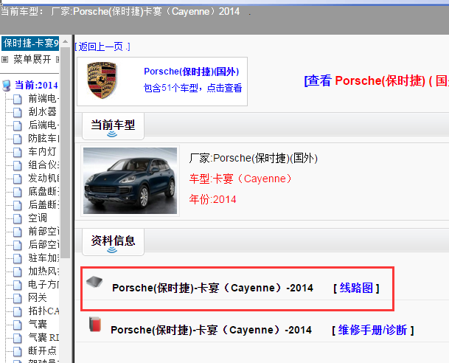Open the 查看 Porsche(保时捷) red heading link

click(x=377, y=81)
